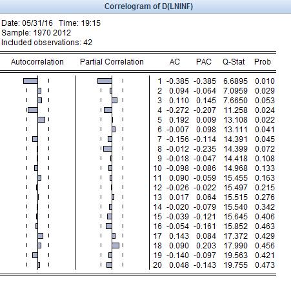The width and height of the screenshot is (291, 291).
Task: Select the PAC value -0.235 at lag 8
Action: click(205, 149)
